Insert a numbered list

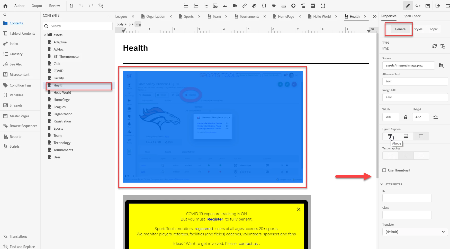pos(196,6)
